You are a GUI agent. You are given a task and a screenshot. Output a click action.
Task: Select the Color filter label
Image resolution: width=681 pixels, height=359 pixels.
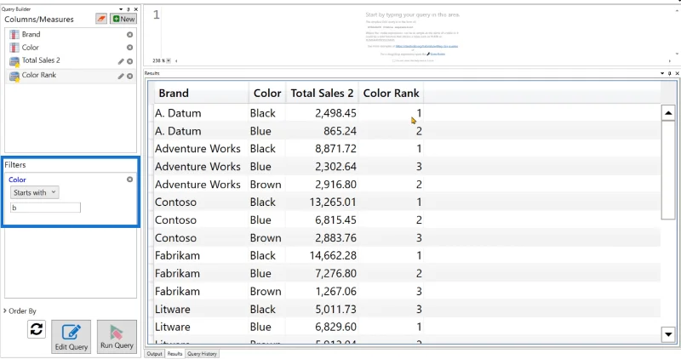tap(17, 179)
